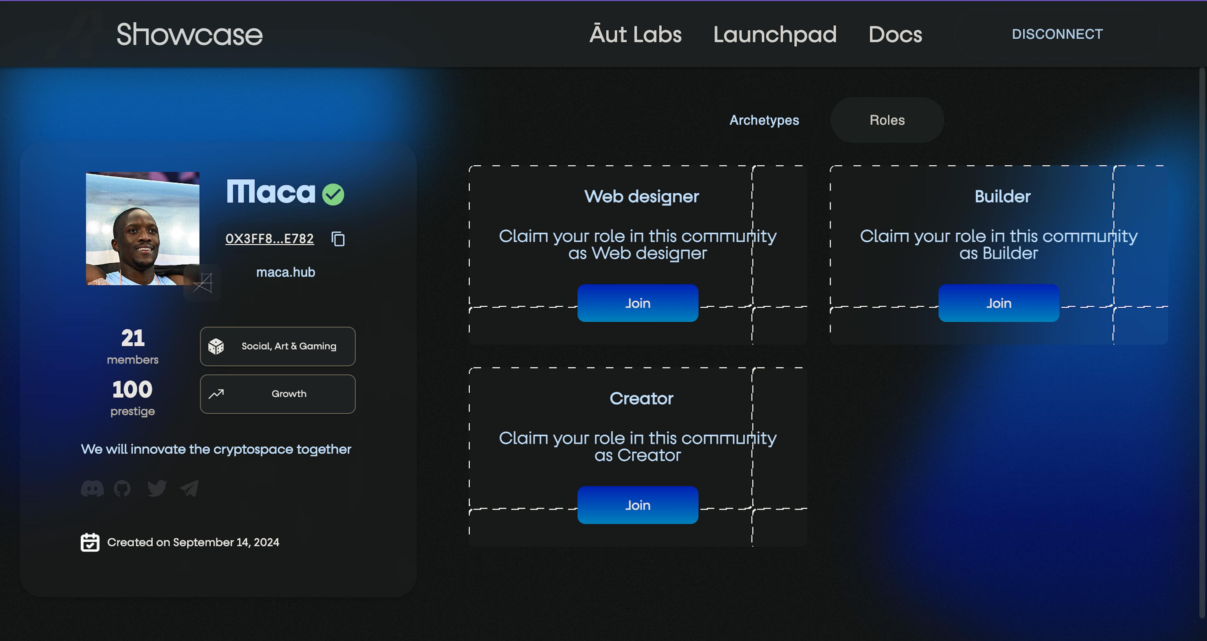Image resolution: width=1207 pixels, height=641 pixels.
Task: Click the Web designer card title
Action: click(642, 197)
